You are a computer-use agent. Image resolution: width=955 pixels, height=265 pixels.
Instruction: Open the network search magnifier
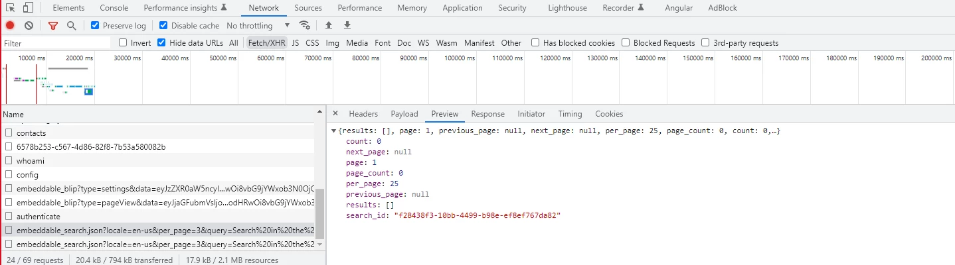(71, 25)
